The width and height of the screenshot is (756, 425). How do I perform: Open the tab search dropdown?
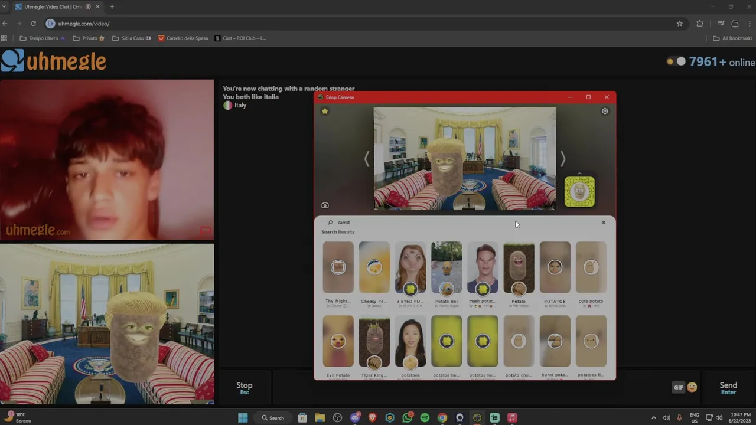(x=4, y=6)
